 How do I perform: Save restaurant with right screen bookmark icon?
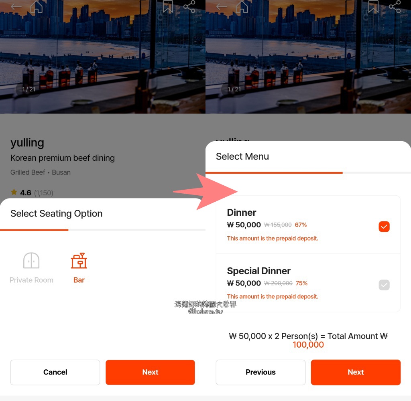point(373,6)
